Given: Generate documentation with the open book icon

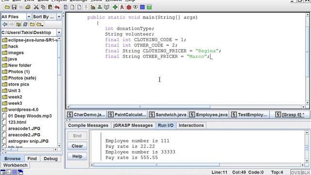Looking at the screenshot, I should 107,7.
